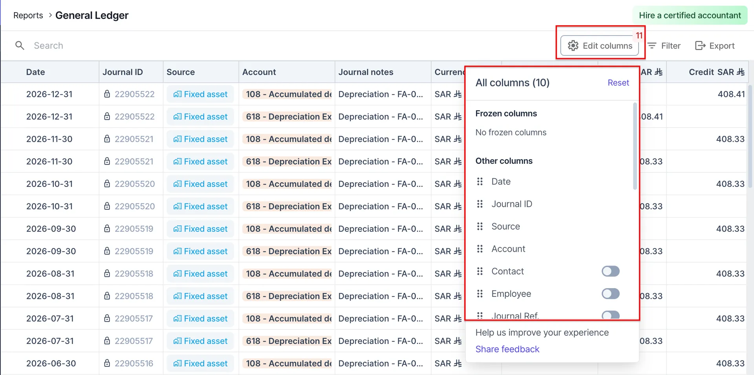Click the drag handle next to Date

pyautogui.click(x=480, y=181)
